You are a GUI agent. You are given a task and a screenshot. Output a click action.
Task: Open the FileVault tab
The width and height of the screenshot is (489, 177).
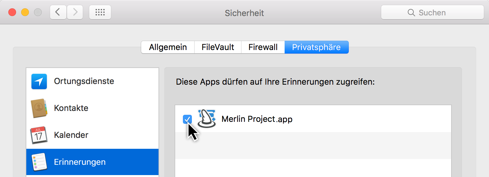(218, 47)
